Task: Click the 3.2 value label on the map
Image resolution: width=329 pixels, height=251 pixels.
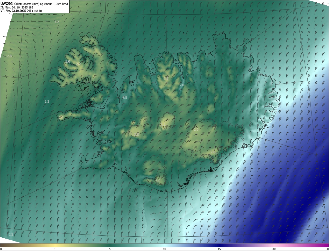Action: point(57,22)
